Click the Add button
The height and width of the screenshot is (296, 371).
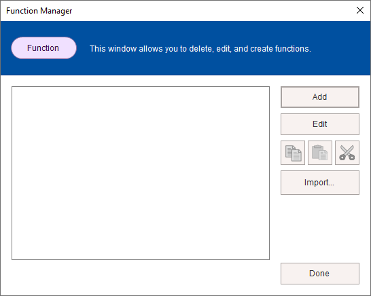tap(320, 97)
